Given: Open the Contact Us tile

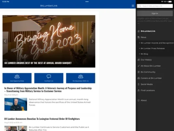Looking at the screenshot, I should point(49,78).
